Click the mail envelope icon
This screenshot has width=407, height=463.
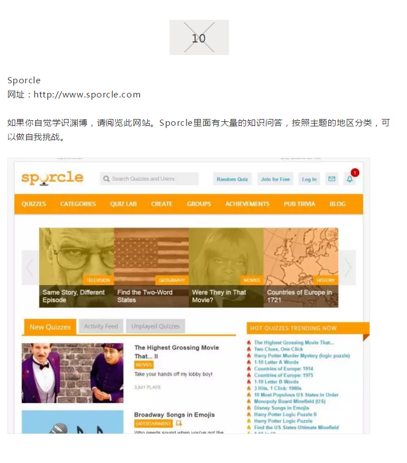332,179
